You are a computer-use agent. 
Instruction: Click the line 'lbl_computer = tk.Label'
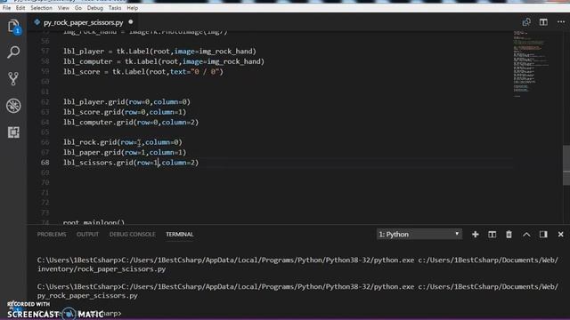coord(164,61)
